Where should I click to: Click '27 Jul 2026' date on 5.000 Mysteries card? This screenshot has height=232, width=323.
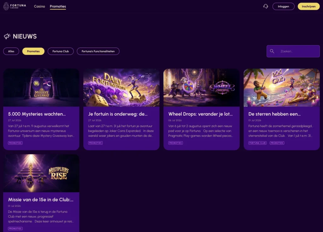click(15, 120)
